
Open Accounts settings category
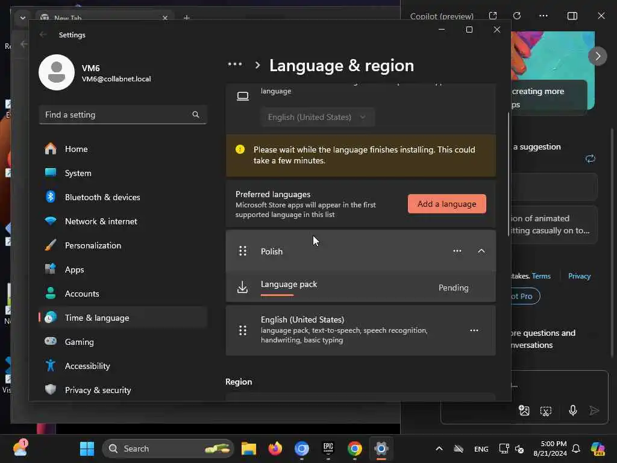[x=123, y=294]
